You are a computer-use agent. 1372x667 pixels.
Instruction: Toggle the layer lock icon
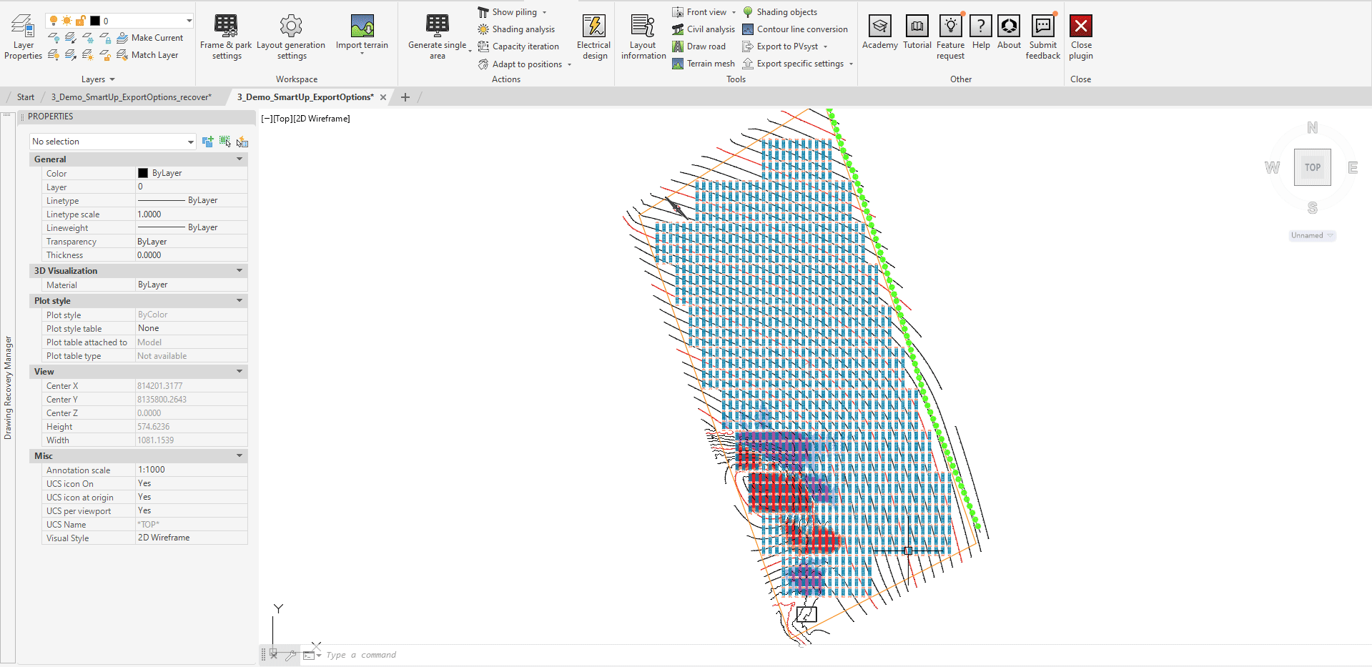click(x=80, y=21)
